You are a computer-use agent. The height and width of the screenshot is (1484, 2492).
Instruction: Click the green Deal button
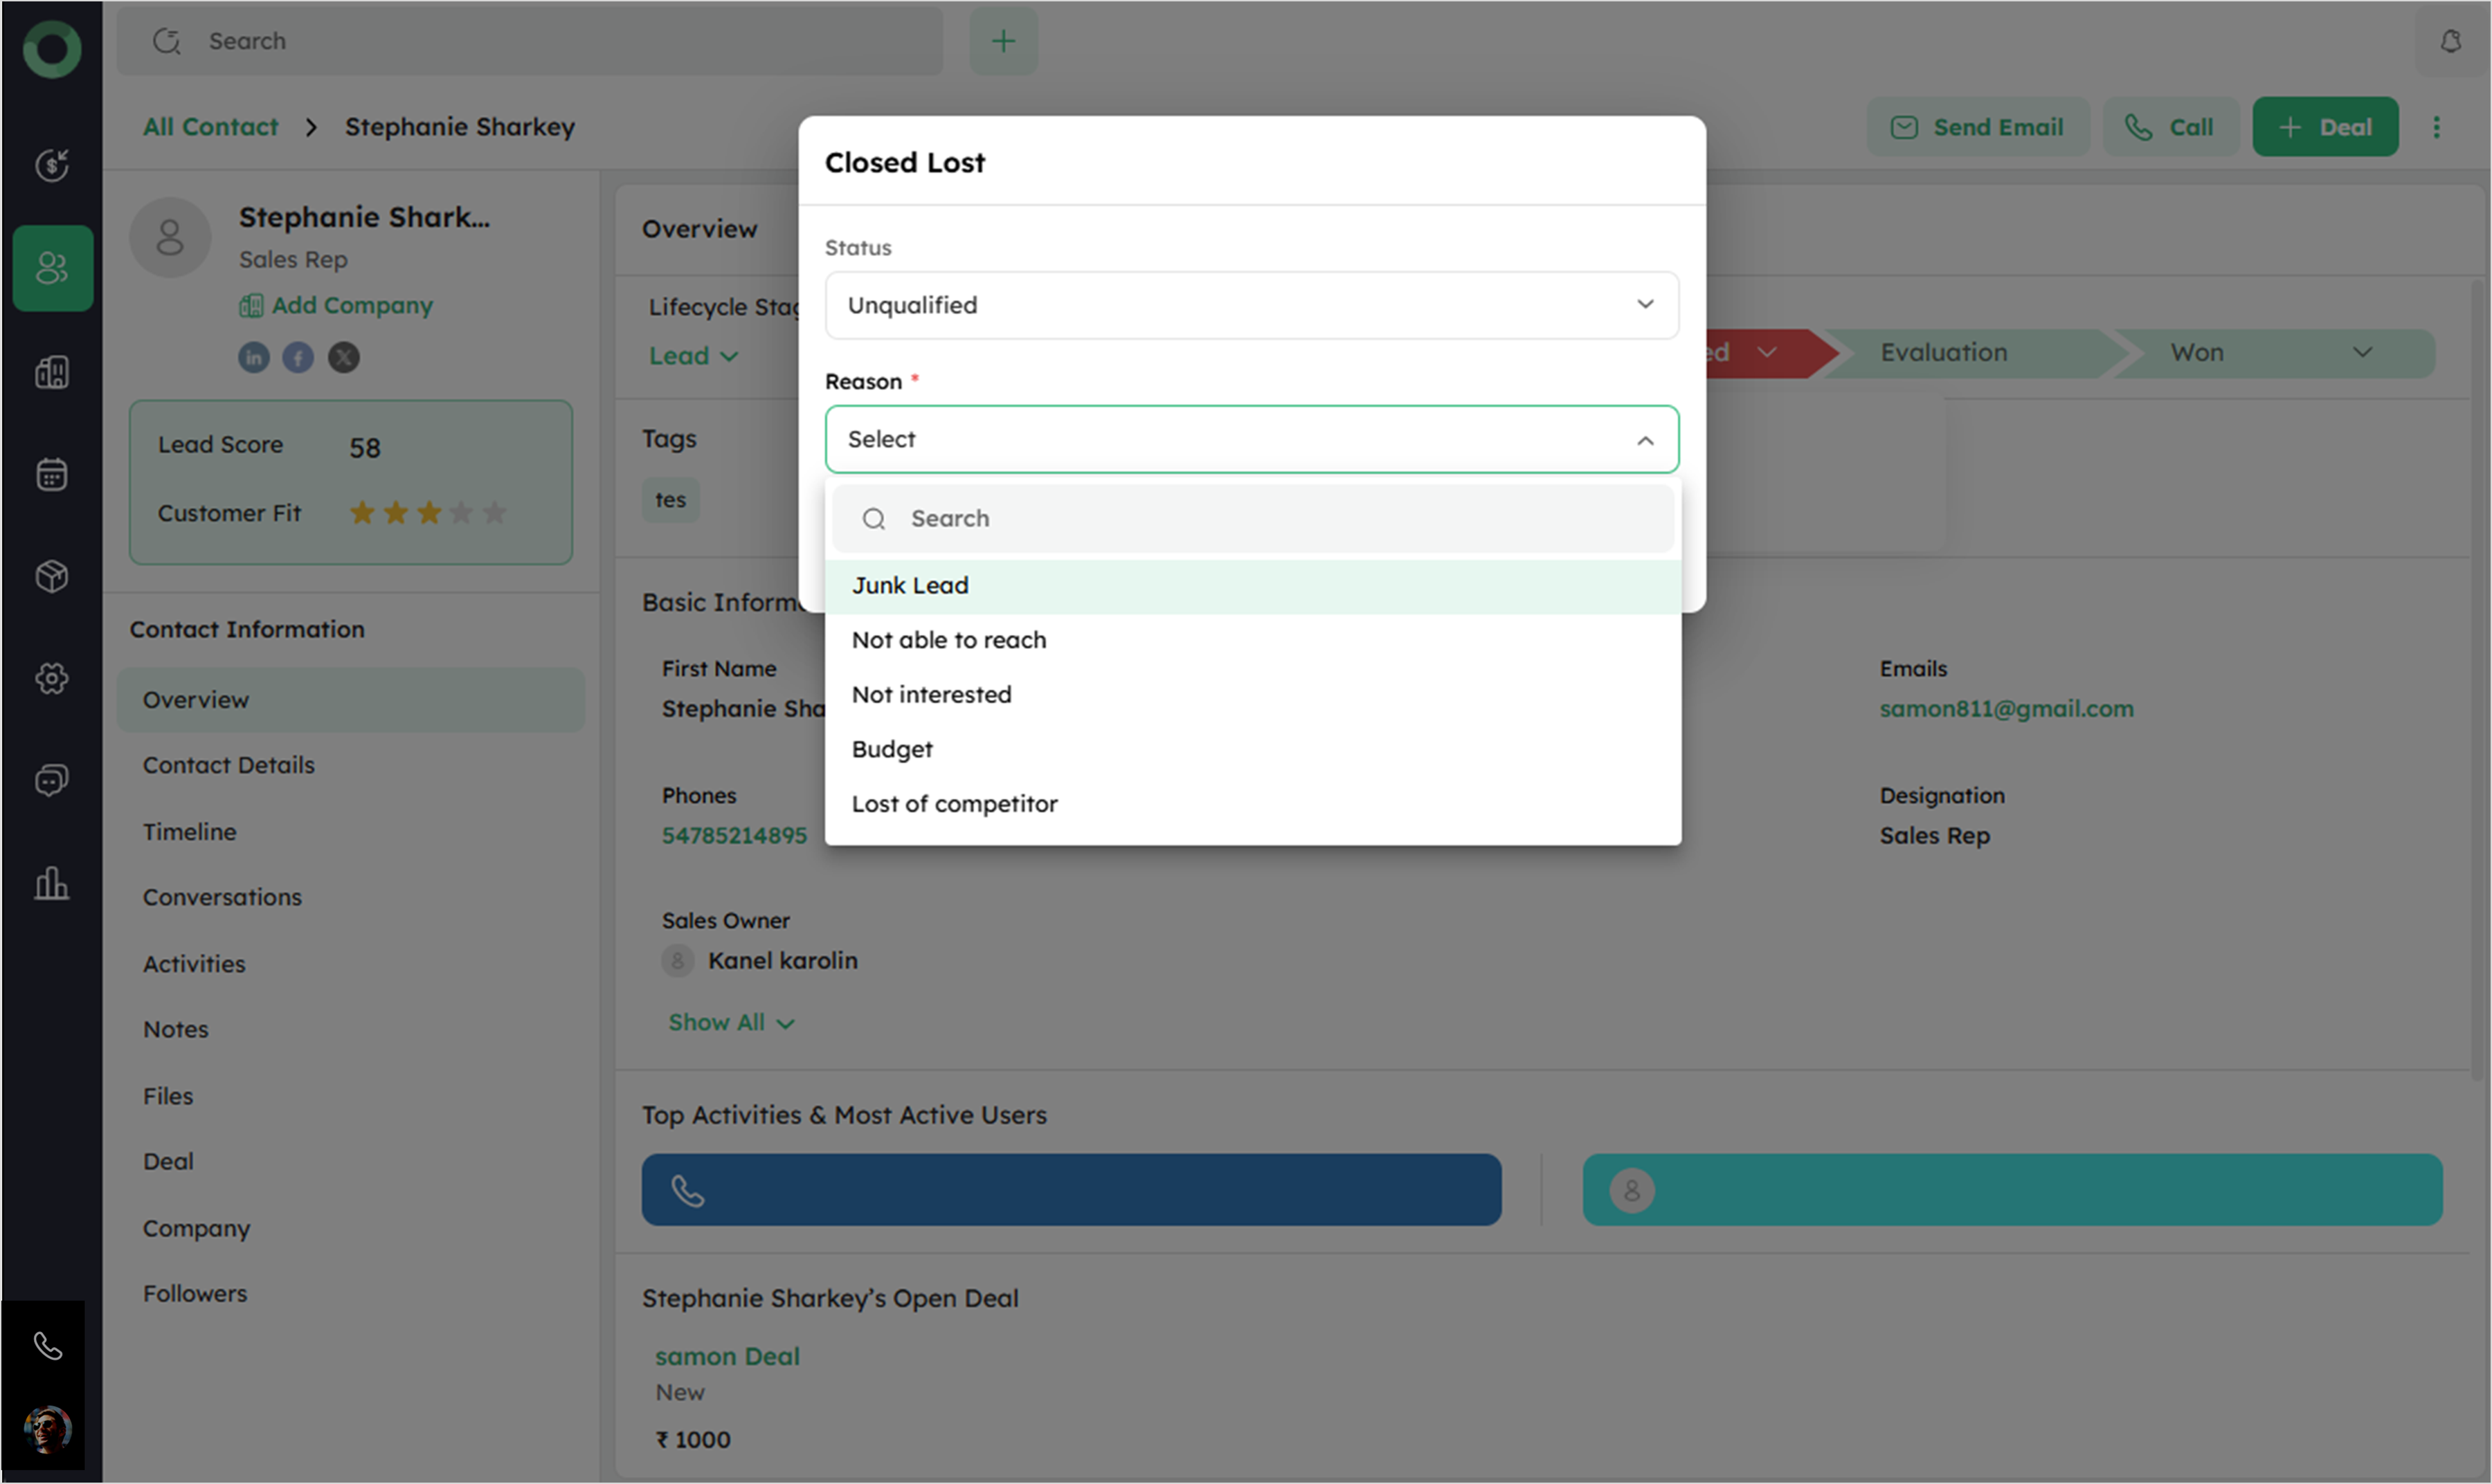(2325, 127)
